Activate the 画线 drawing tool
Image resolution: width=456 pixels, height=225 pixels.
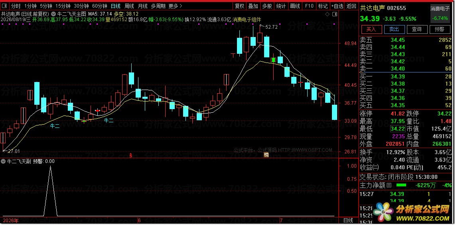tap(295, 6)
